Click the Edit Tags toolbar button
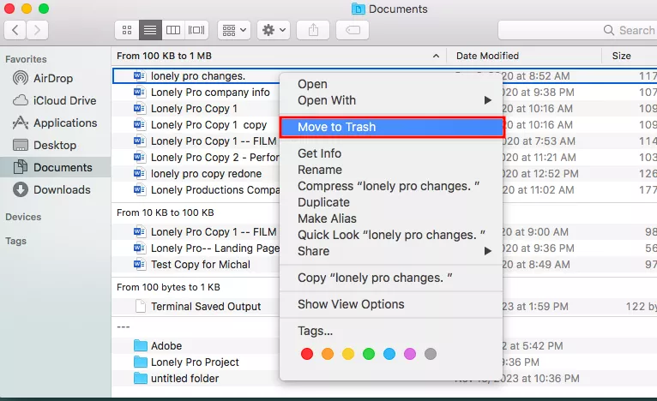Image resolution: width=657 pixels, height=401 pixels. pyautogui.click(x=352, y=29)
